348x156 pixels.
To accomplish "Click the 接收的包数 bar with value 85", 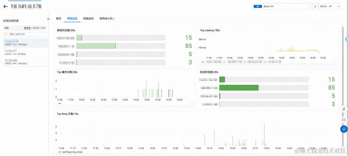I will (121, 46).
